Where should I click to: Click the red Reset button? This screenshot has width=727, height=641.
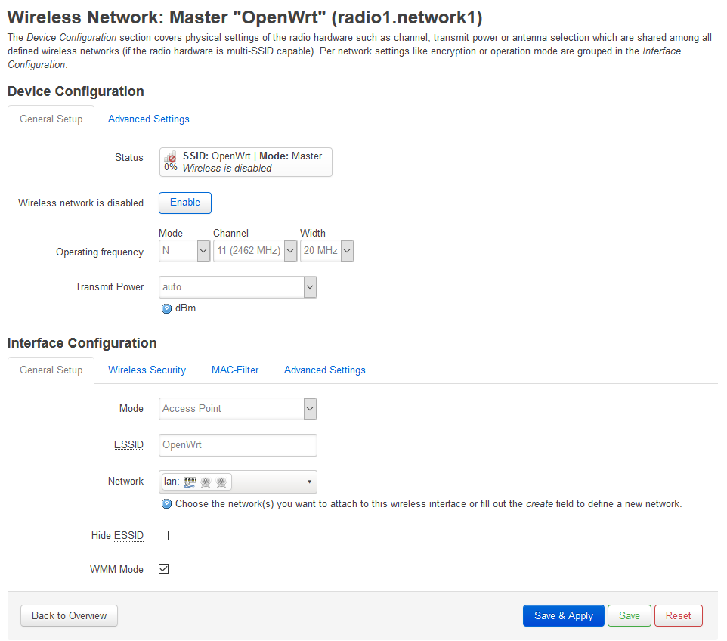click(679, 616)
